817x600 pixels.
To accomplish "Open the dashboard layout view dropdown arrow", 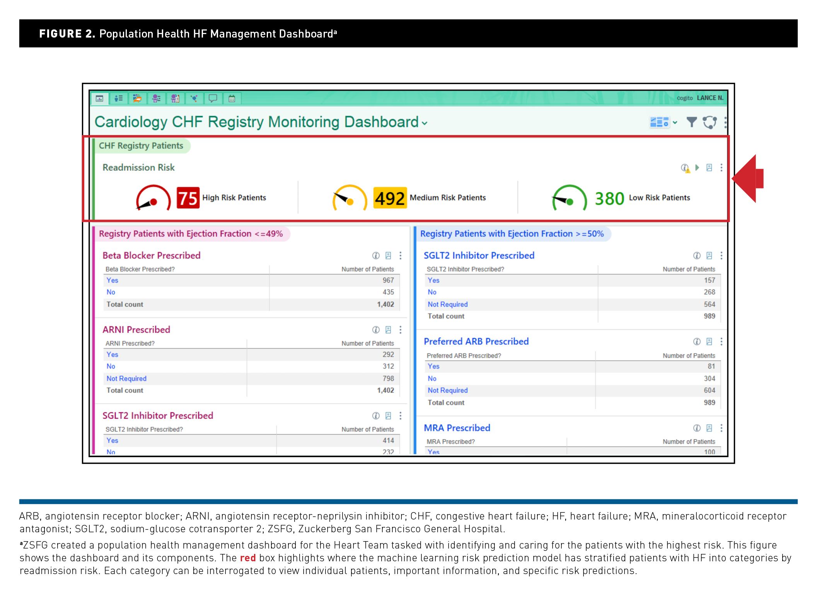I will pos(675,122).
